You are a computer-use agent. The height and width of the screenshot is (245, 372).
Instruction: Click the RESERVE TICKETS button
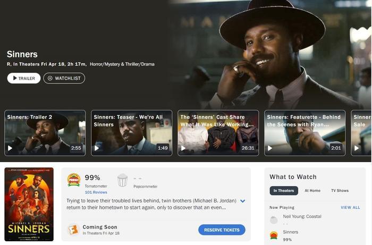pyautogui.click(x=222, y=230)
